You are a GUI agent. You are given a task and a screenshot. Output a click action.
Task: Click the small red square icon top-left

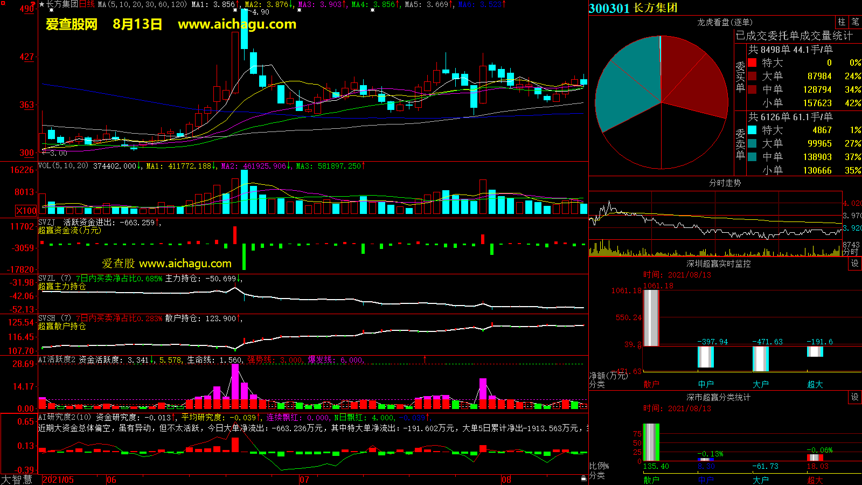(x=3, y=3)
